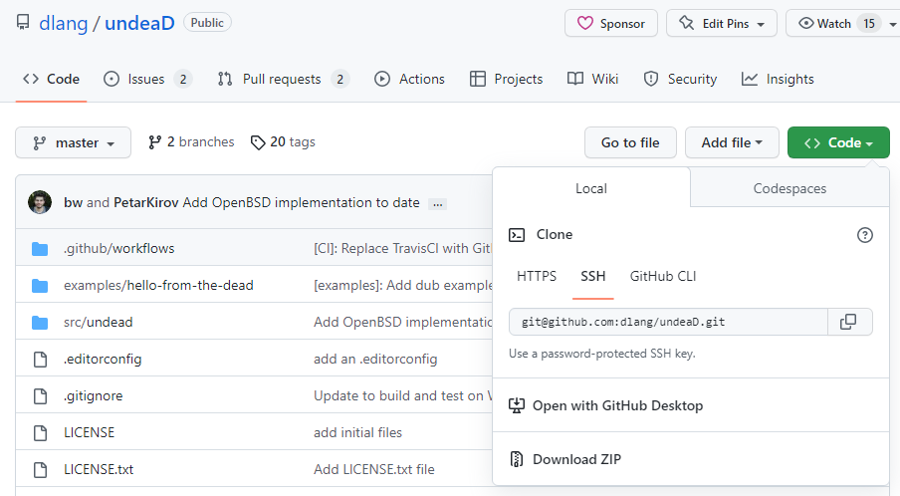Image resolution: width=900 pixels, height=496 pixels.
Task: Open the Pull requests tab
Action: point(284,79)
